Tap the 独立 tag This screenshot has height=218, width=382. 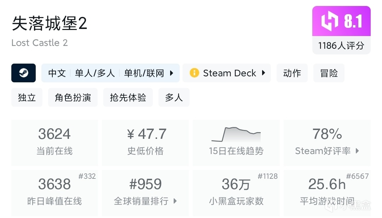coord(27,98)
